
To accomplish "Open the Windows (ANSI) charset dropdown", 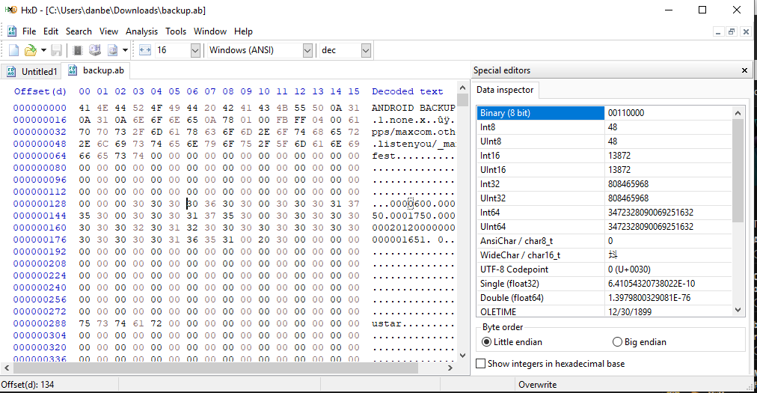I will tap(307, 50).
